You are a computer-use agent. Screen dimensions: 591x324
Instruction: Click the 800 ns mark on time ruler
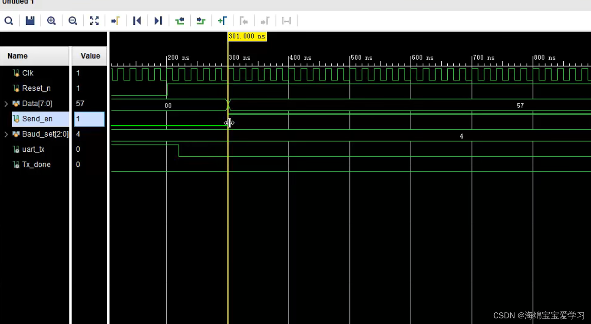tap(545, 58)
